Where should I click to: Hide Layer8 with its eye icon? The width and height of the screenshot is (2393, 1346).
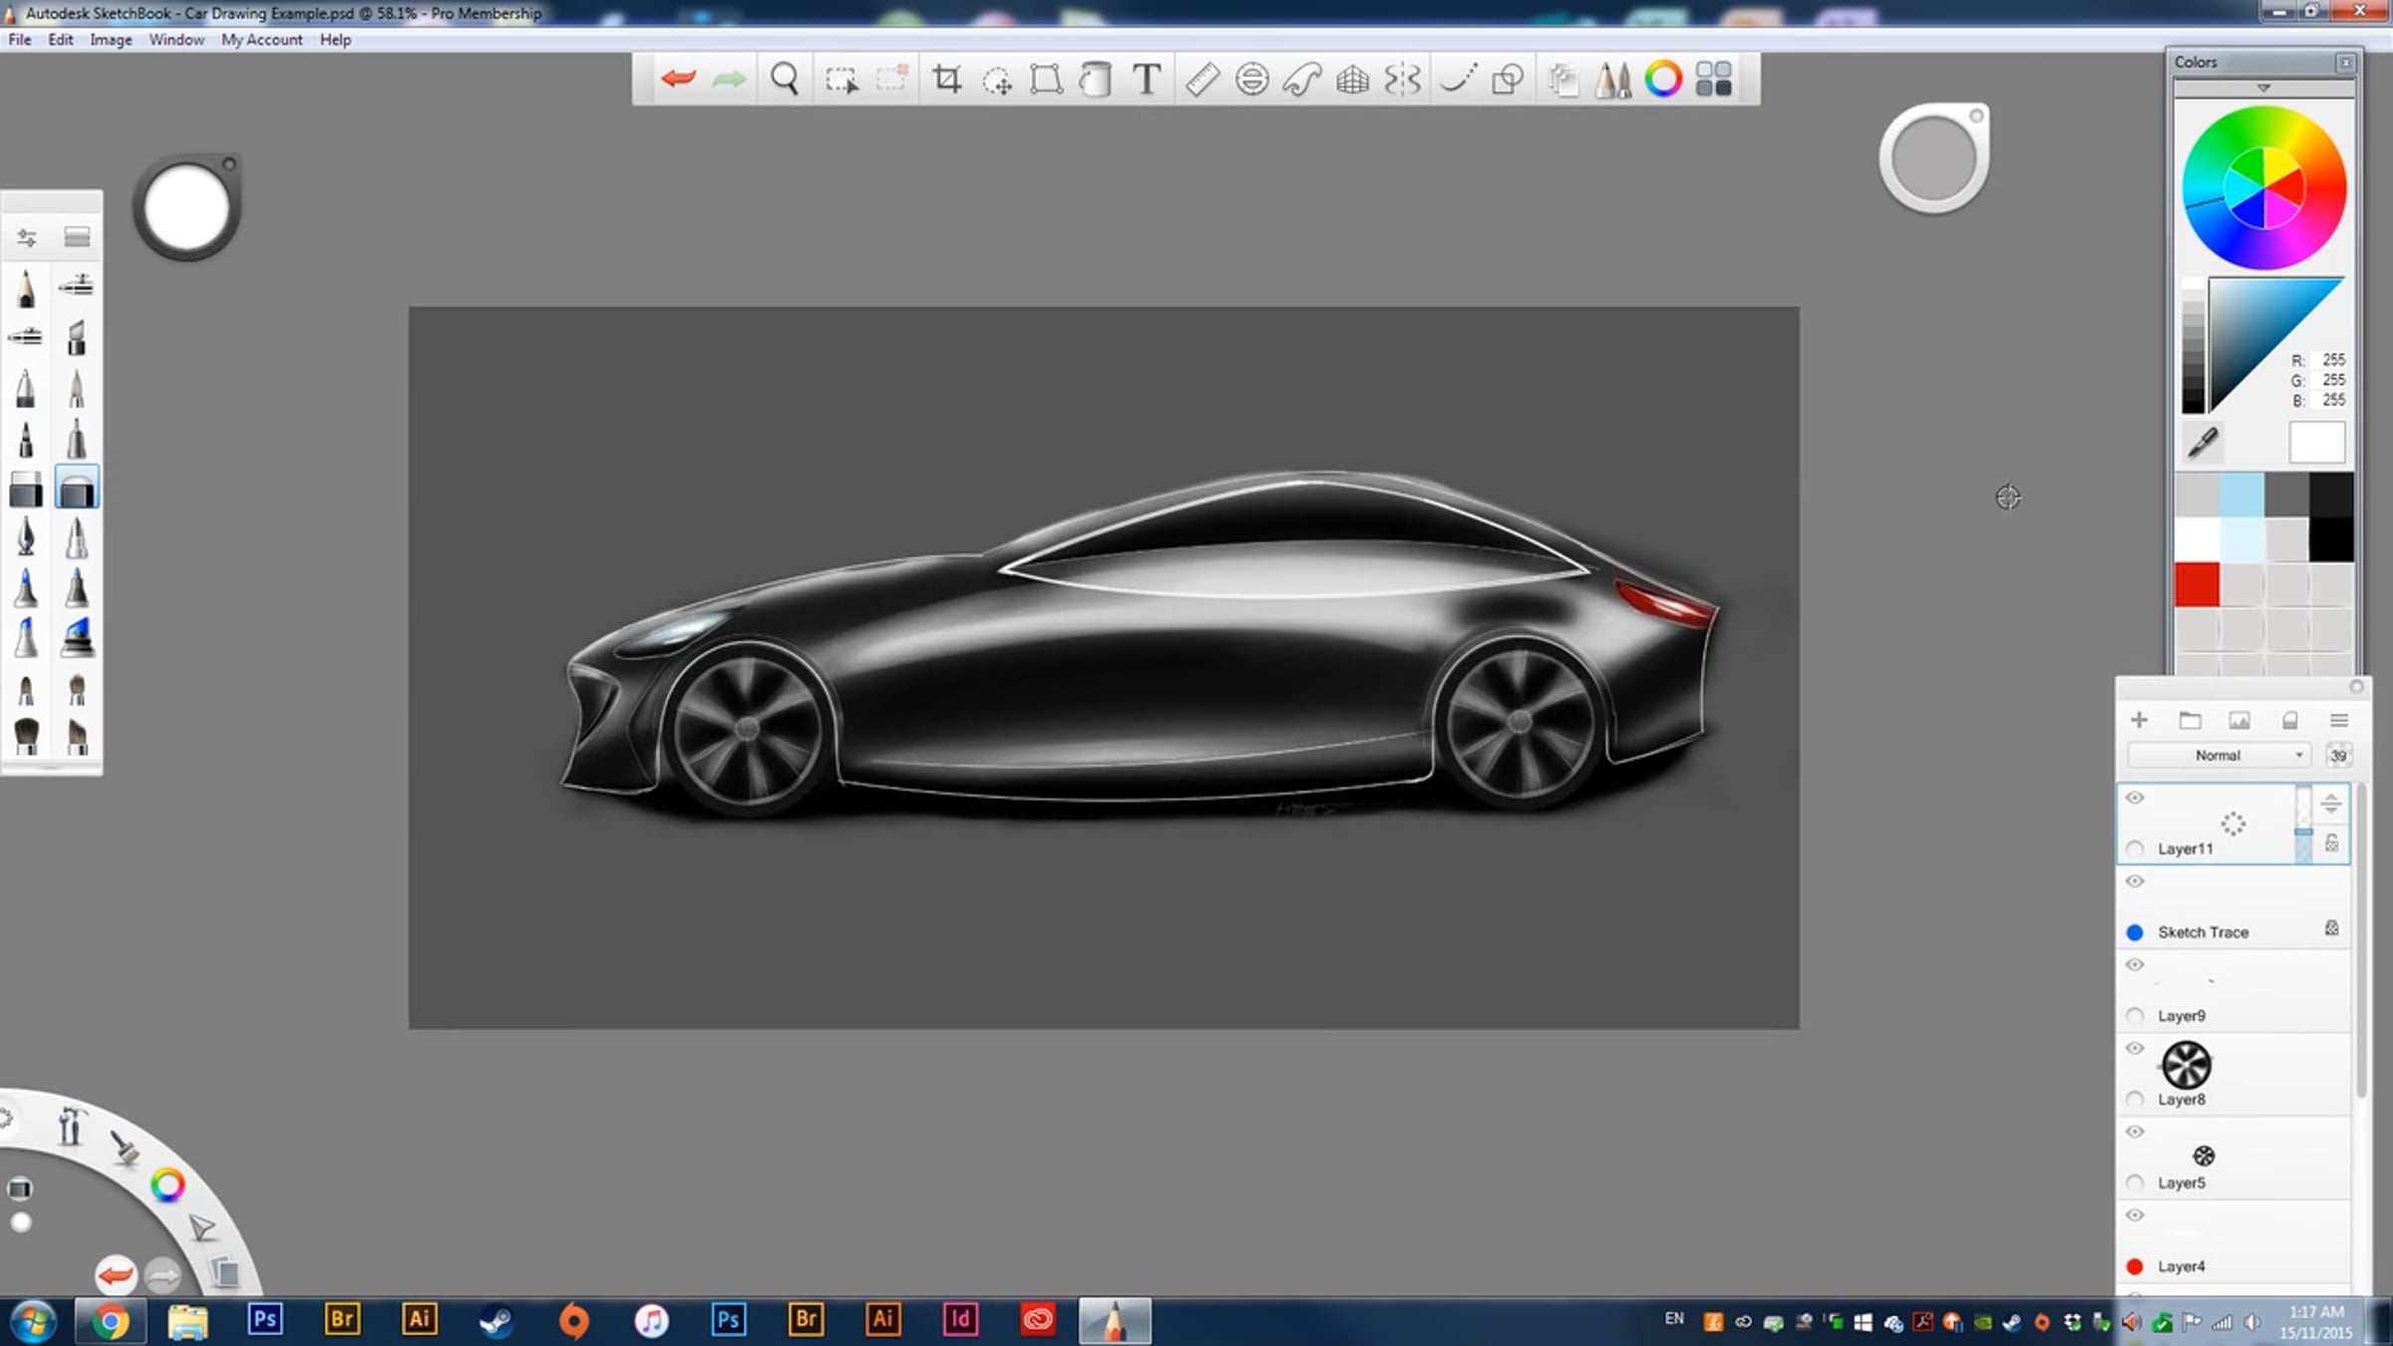pos(2135,1048)
